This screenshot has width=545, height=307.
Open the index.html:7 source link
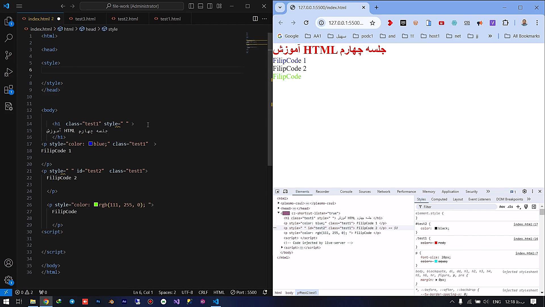pyautogui.click(x=527, y=253)
